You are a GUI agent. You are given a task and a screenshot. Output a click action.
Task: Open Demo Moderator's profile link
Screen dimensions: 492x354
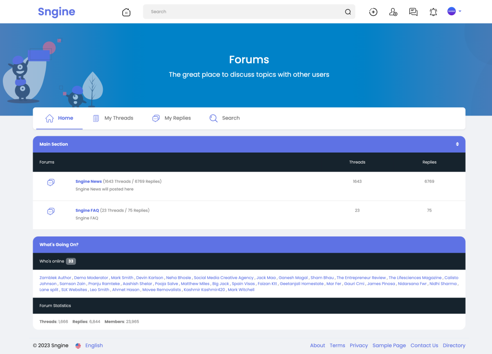[x=91, y=278]
